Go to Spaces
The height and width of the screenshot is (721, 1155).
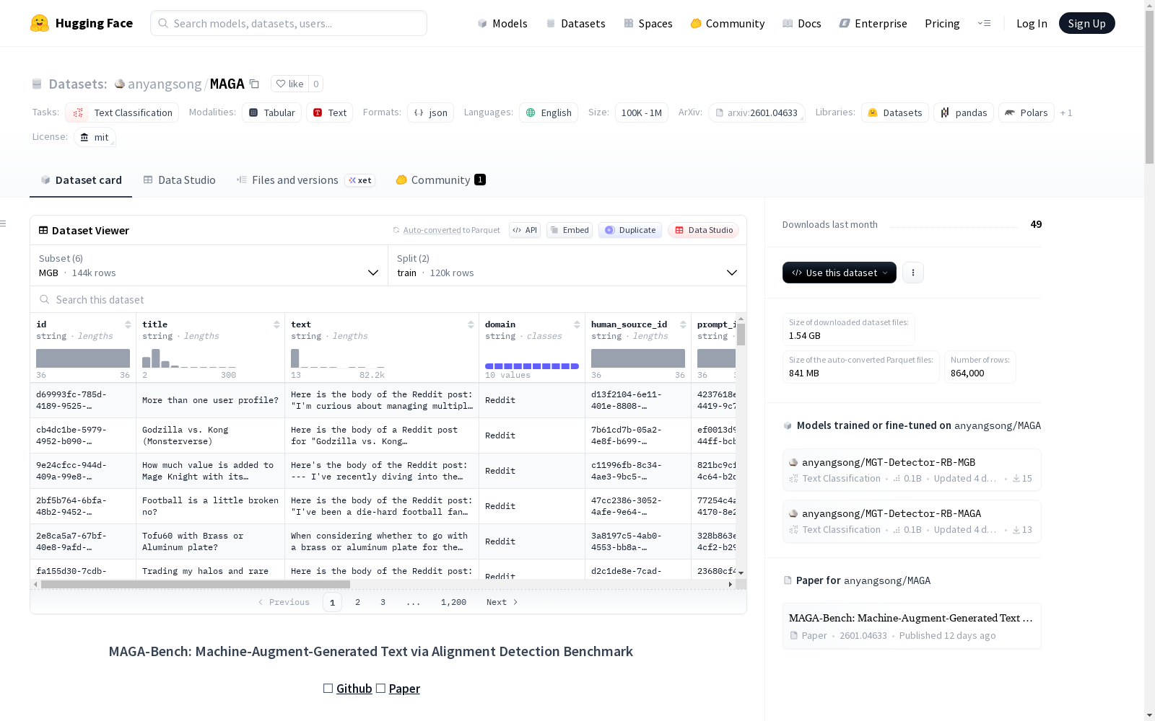pyautogui.click(x=648, y=23)
